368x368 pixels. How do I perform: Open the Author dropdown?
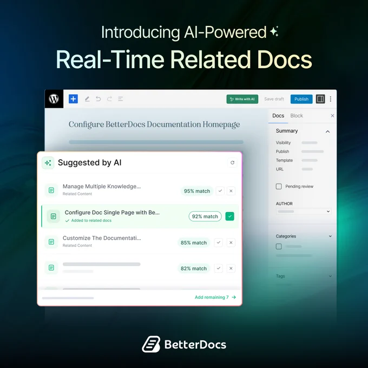pos(304,212)
